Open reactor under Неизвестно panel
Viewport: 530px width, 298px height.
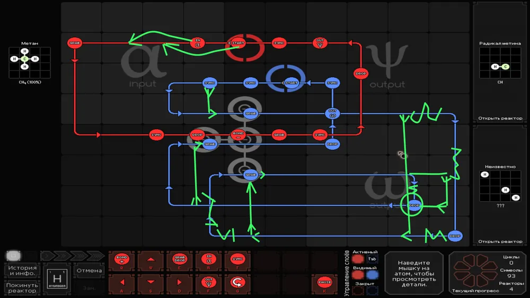(x=500, y=241)
